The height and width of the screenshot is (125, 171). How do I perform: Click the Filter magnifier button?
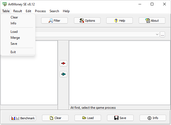coord(54,21)
